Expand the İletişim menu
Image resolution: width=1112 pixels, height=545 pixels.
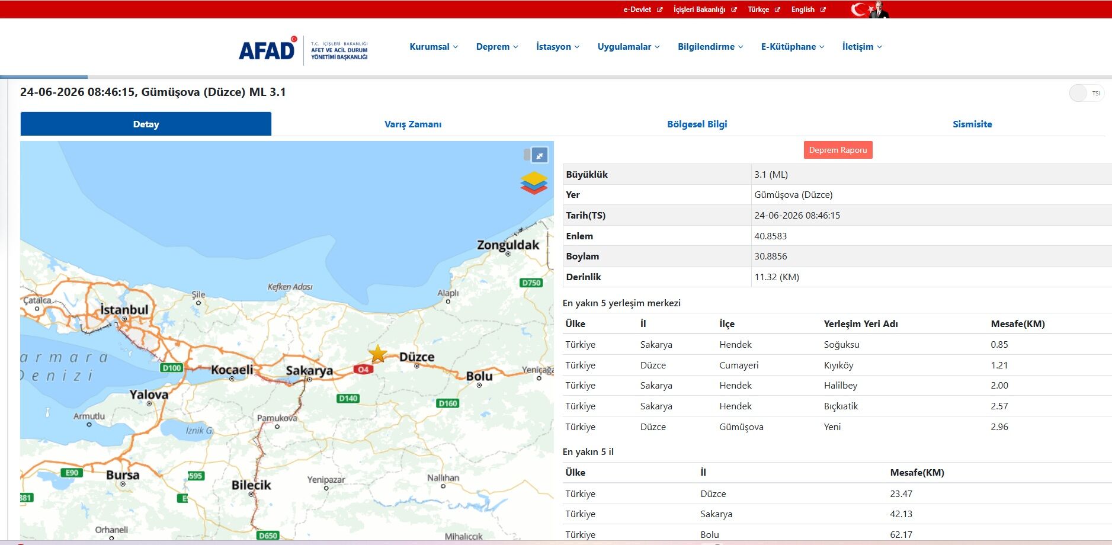tap(862, 47)
